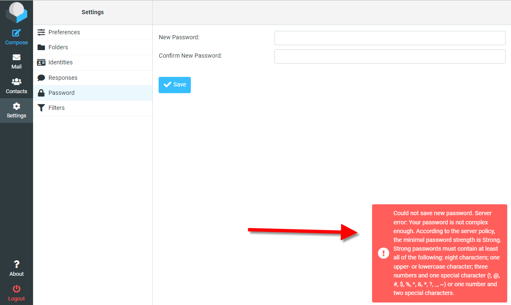Click the Responses speech bubble icon
This screenshot has width=511, height=305.
coord(41,78)
